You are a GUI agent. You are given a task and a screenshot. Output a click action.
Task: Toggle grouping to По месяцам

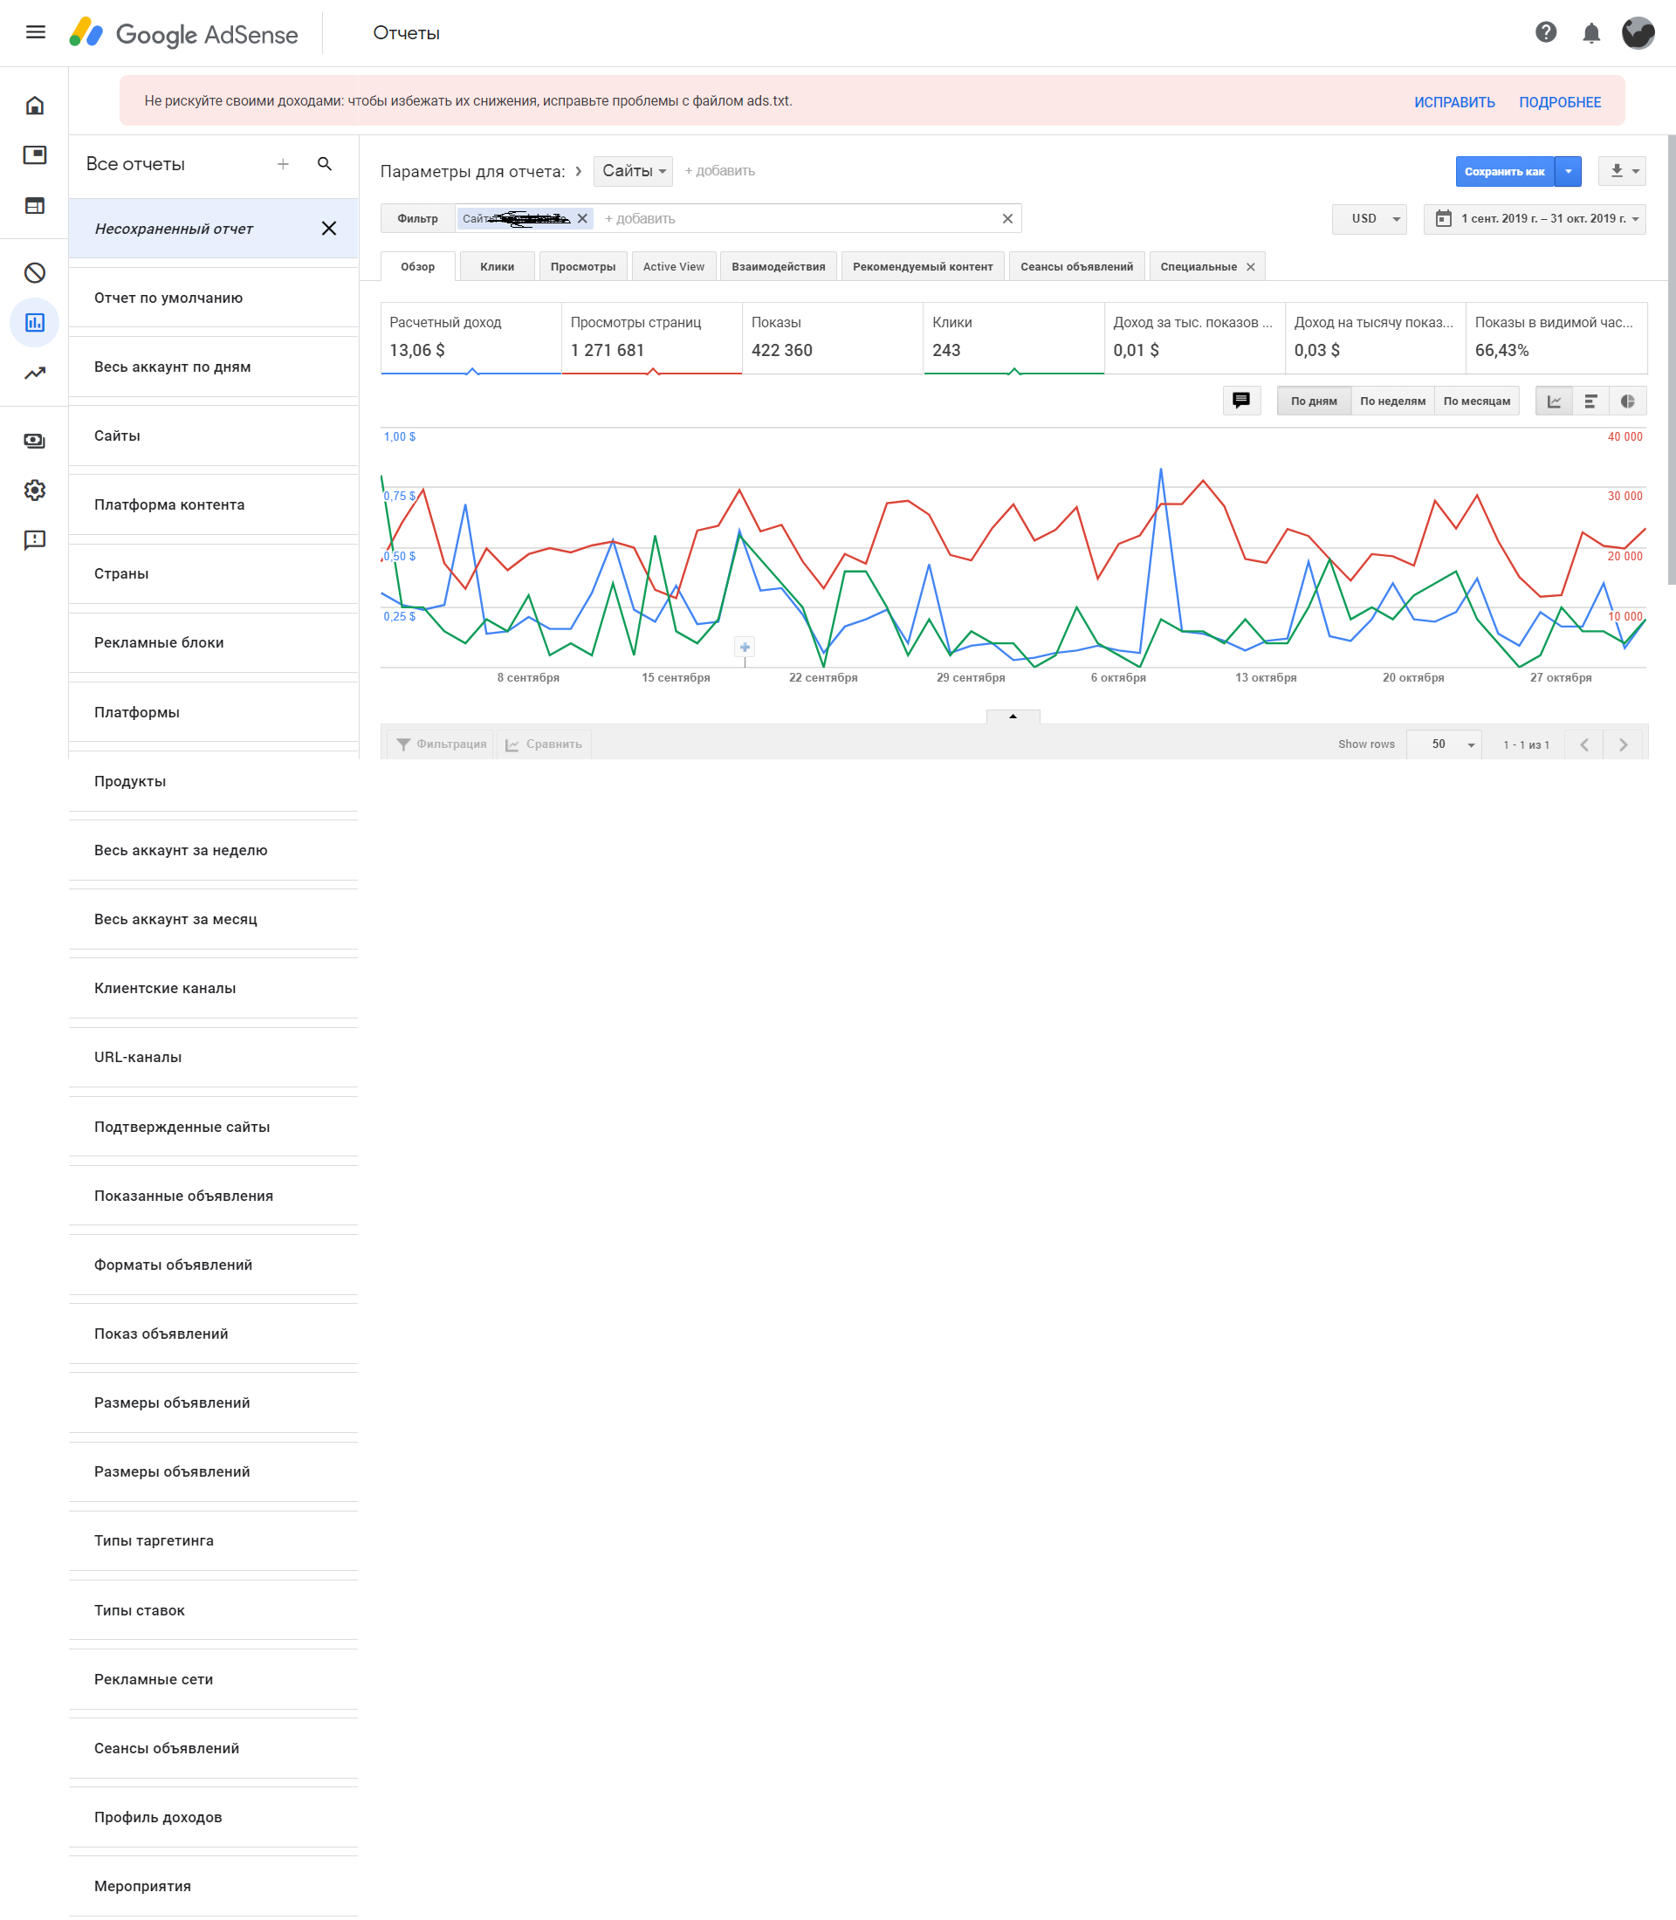click(1476, 401)
